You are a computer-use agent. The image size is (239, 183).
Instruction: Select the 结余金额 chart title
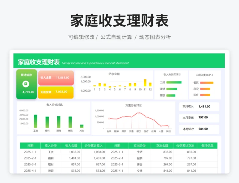coord(114,74)
